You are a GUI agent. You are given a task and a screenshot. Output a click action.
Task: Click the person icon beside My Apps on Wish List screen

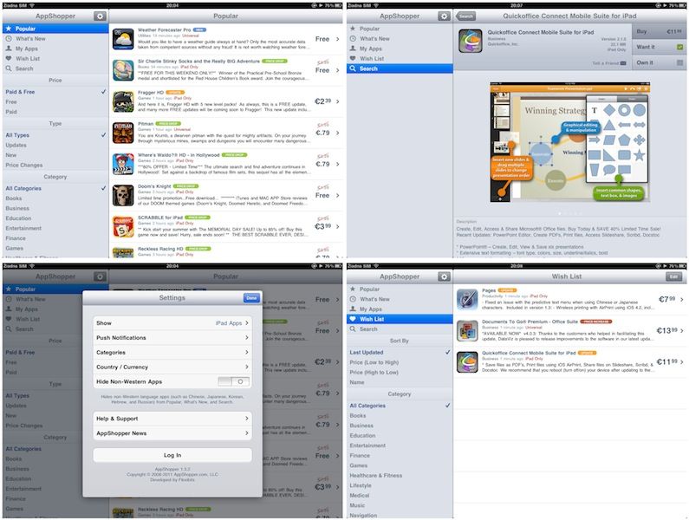[x=353, y=309]
